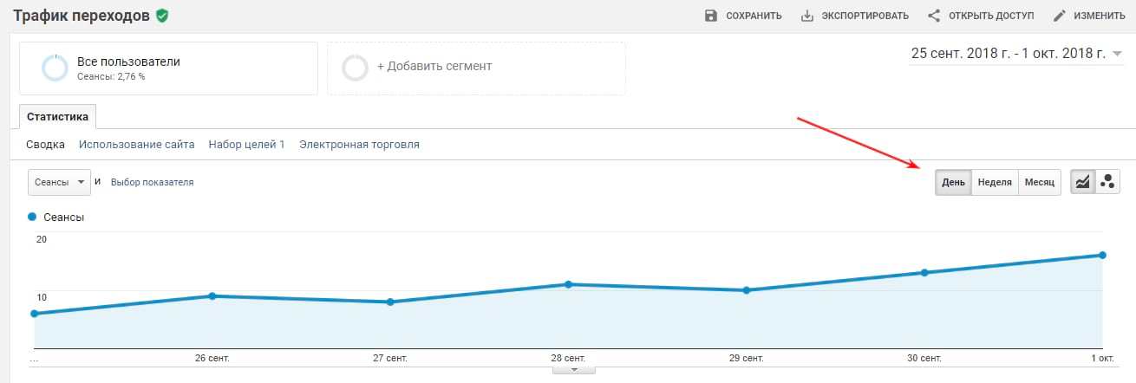1136x383 pixels.
Task: Click chart data point for 30 сент.
Action: [x=924, y=273]
